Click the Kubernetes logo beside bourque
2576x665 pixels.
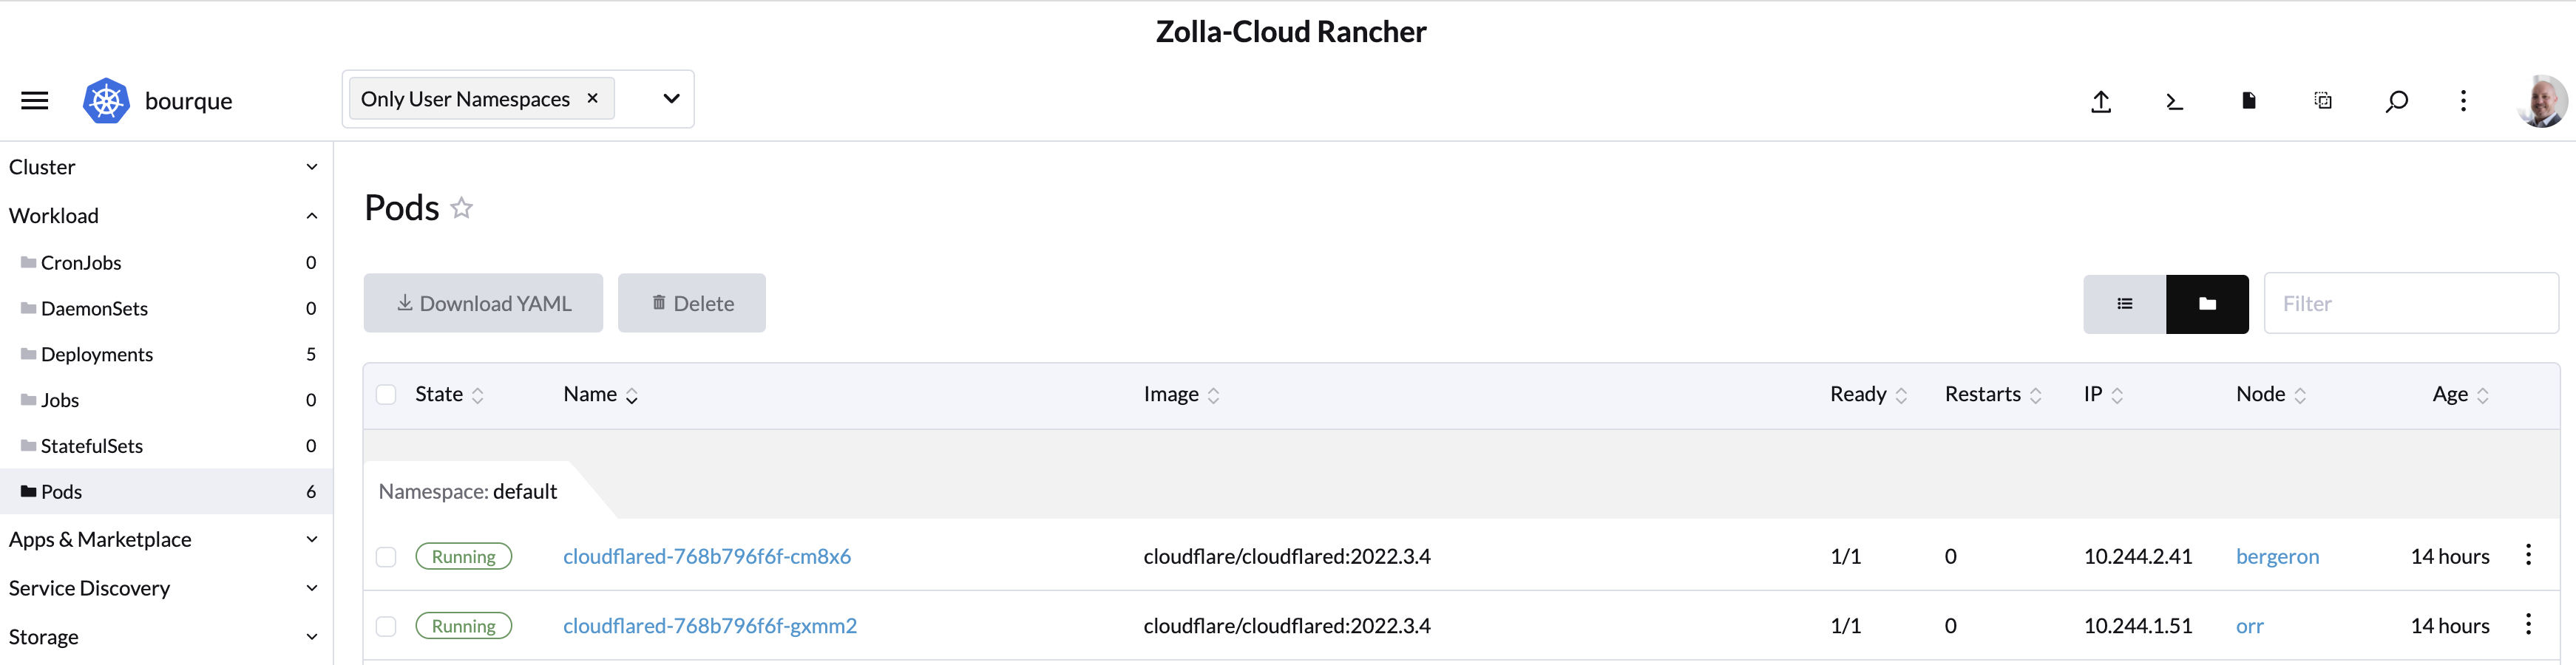(106, 100)
